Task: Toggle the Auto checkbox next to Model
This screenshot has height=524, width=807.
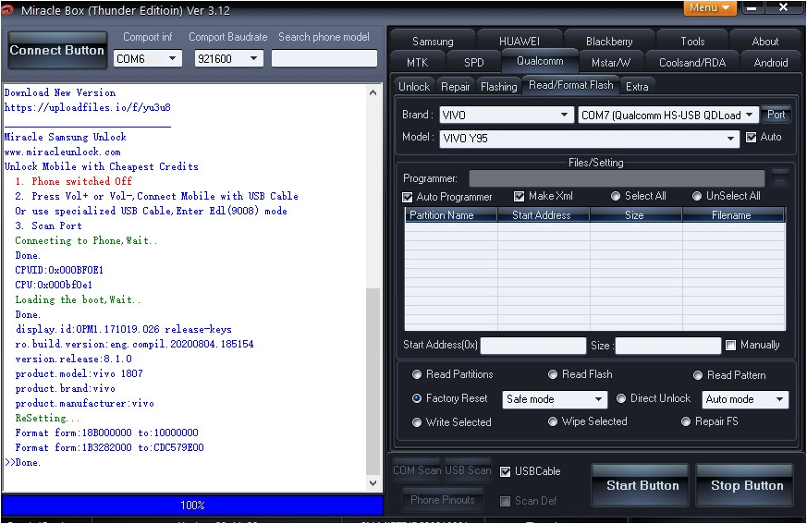Action: [x=752, y=138]
